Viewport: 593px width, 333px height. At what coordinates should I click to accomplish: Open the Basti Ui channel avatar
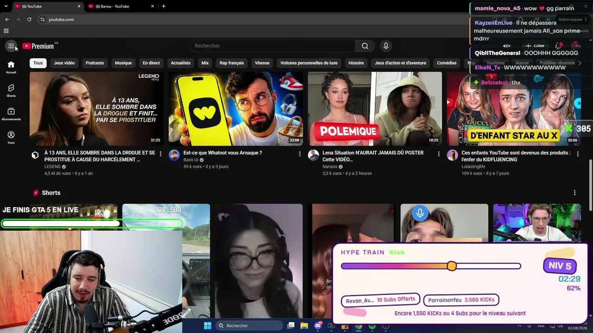click(x=174, y=155)
